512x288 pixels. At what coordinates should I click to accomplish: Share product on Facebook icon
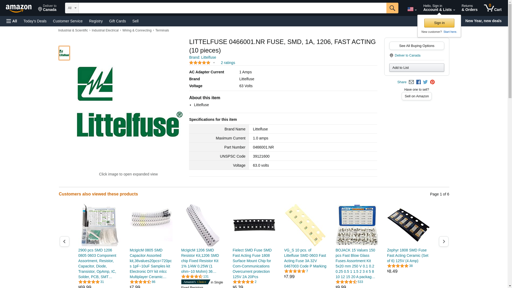click(418, 82)
